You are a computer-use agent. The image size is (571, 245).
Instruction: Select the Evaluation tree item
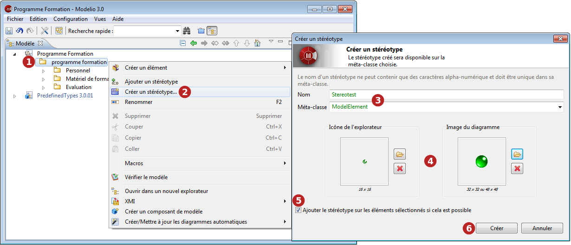(x=78, y=87)
